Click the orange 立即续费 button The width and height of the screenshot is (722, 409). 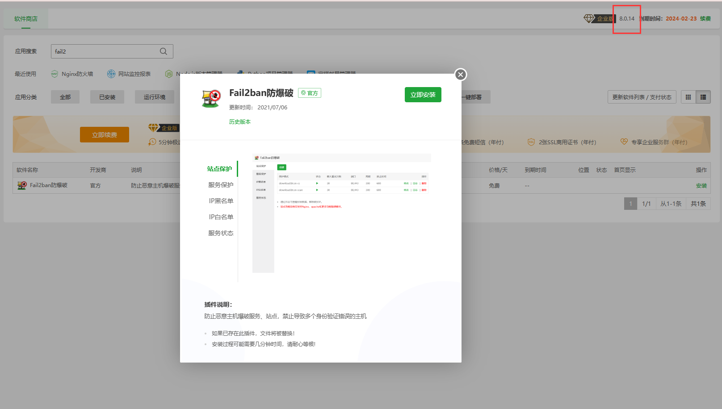tap(105, 134)
